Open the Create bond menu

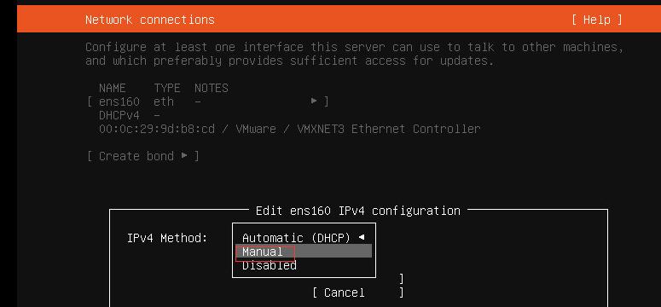143,156
